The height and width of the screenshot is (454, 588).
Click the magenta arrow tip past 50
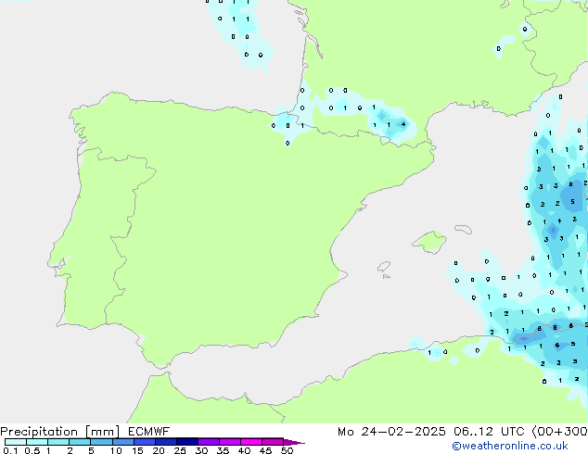[297, 443]
